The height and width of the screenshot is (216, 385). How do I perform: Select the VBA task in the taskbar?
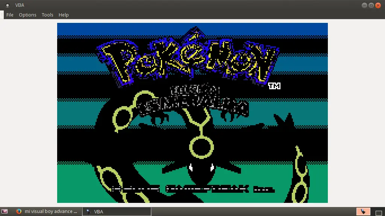(x=117, y=211)
